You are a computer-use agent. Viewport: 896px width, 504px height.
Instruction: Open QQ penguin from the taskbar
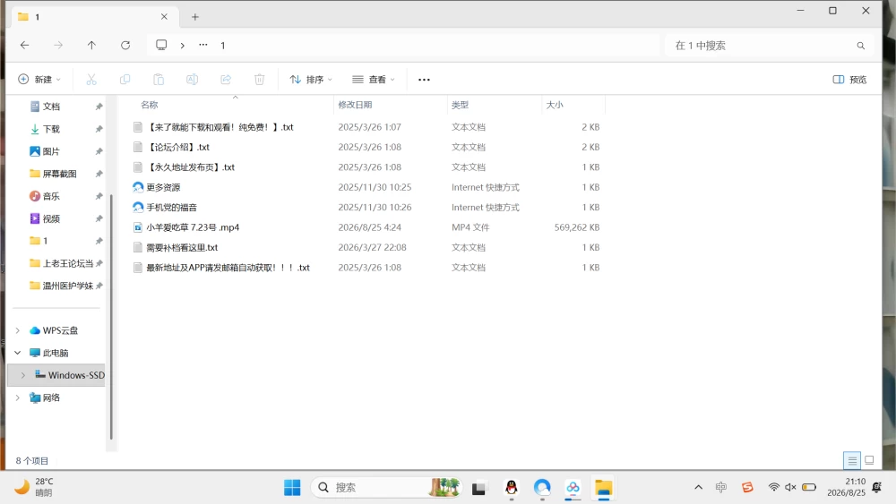coord(511,488)
